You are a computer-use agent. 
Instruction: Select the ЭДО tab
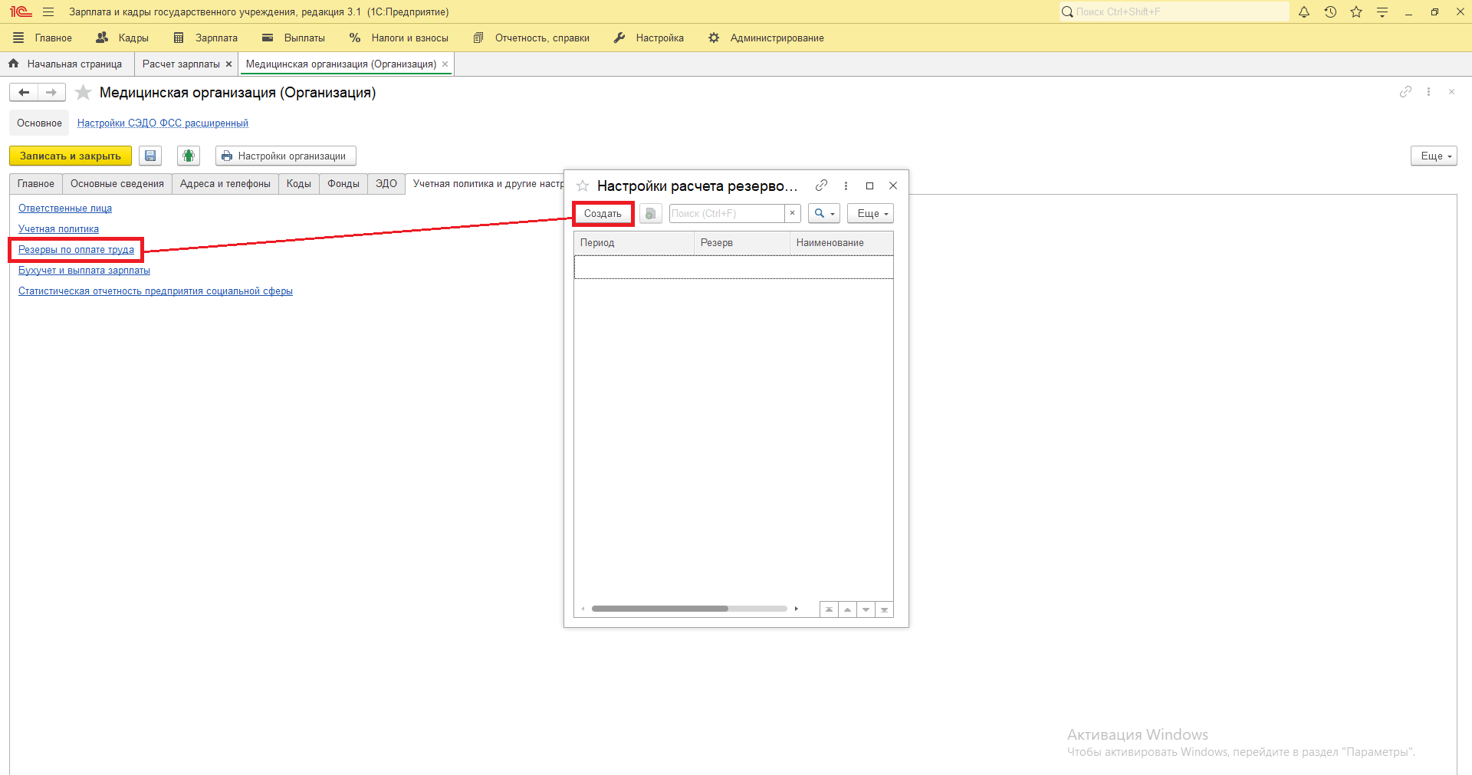[386, 184]
